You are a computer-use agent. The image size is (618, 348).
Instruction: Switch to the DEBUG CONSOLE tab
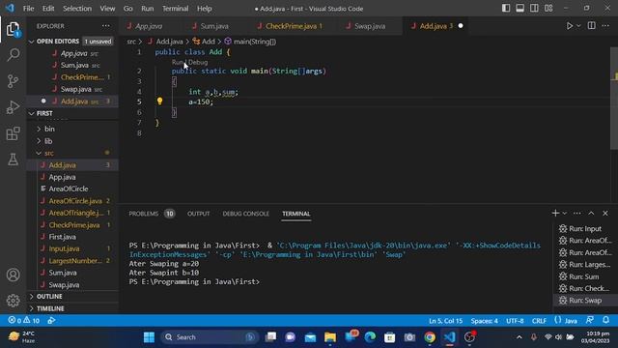[245, 214]
